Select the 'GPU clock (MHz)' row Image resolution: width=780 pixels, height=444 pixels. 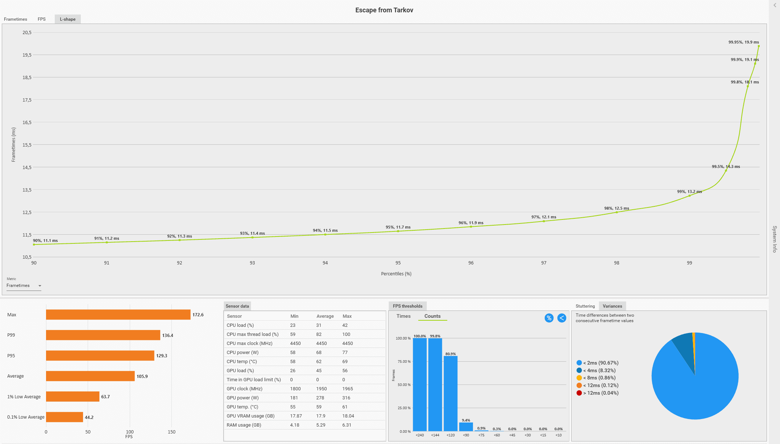click(x=304, y=389)
